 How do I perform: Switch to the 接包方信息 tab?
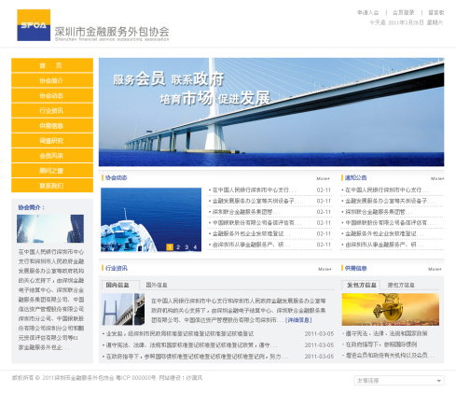(401, 285)
